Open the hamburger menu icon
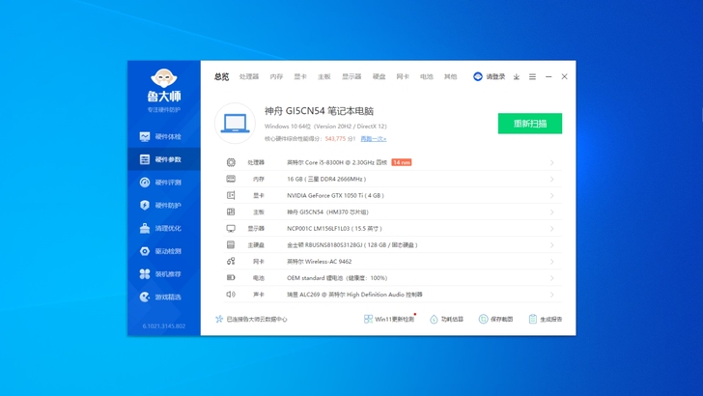The width and height of the screenshot is (703, 396). click(532, 76)
